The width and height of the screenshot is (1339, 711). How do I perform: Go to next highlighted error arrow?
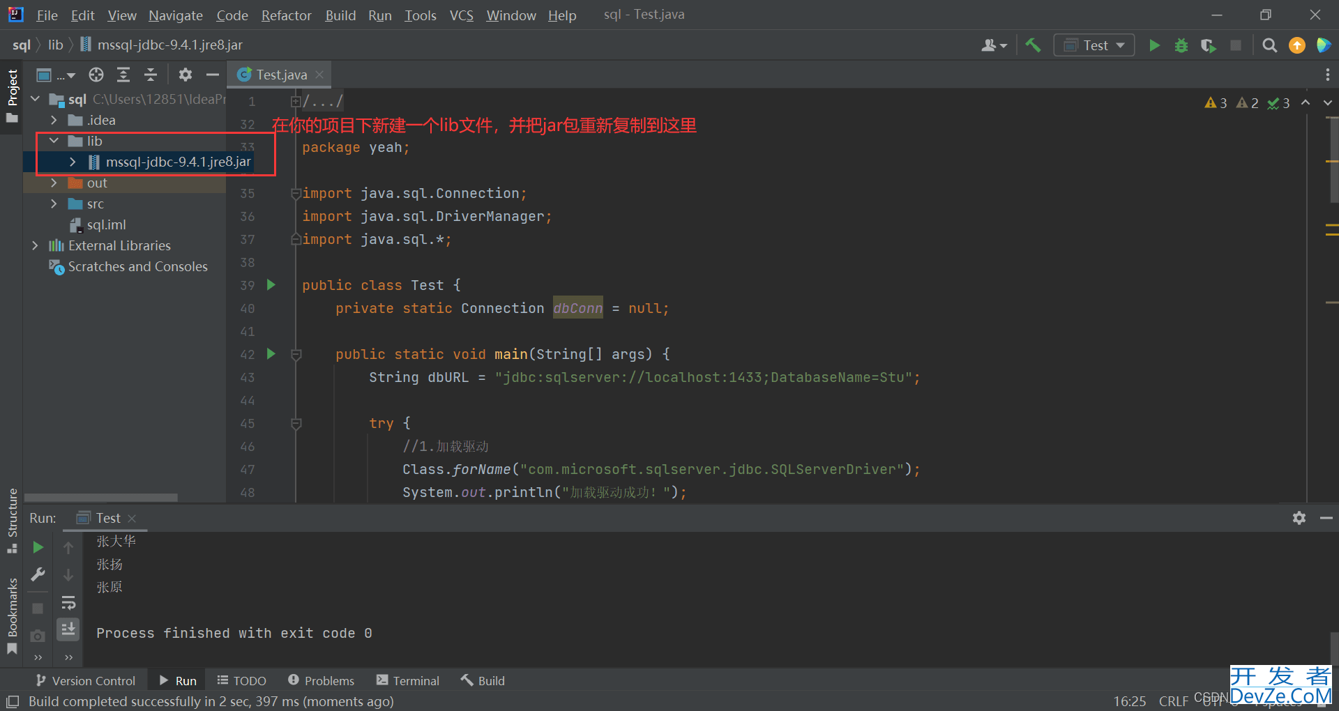[1327, 103]
